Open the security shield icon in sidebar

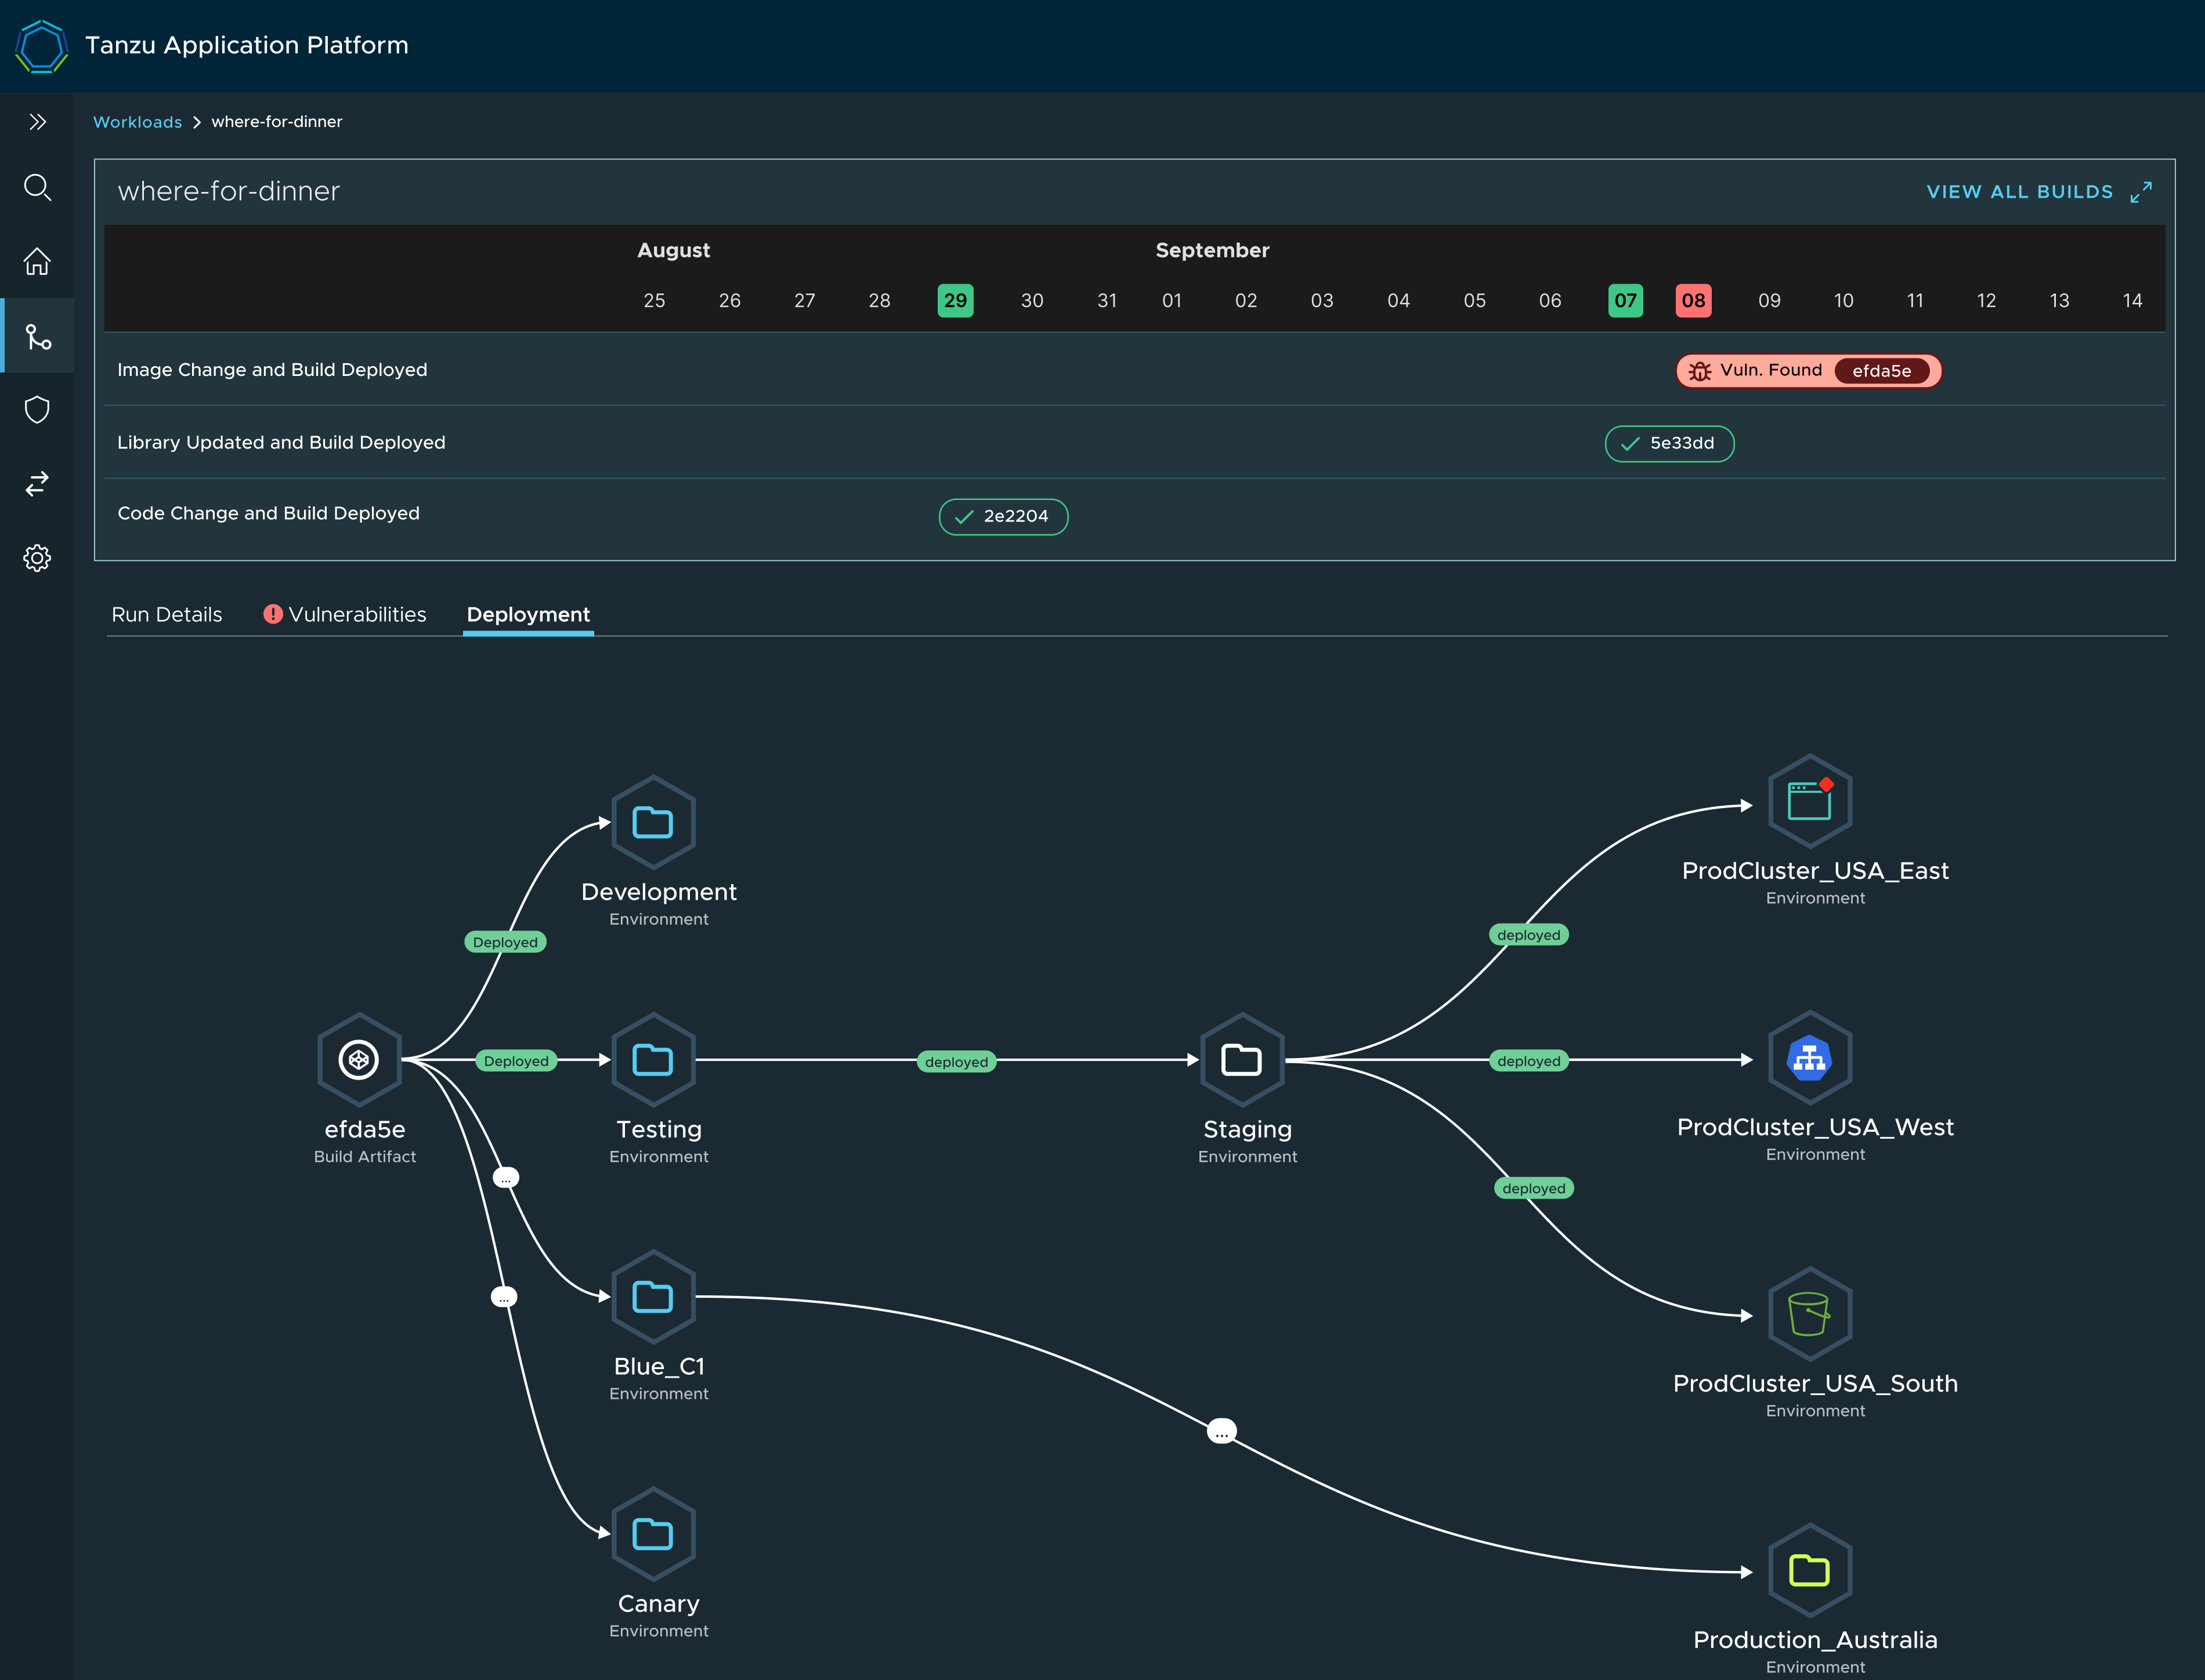(x=37, y=410)
